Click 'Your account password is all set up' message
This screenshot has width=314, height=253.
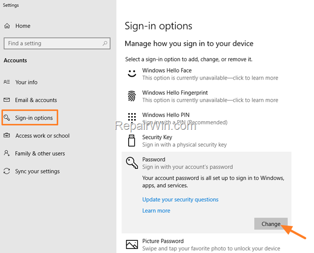point(213,182)
